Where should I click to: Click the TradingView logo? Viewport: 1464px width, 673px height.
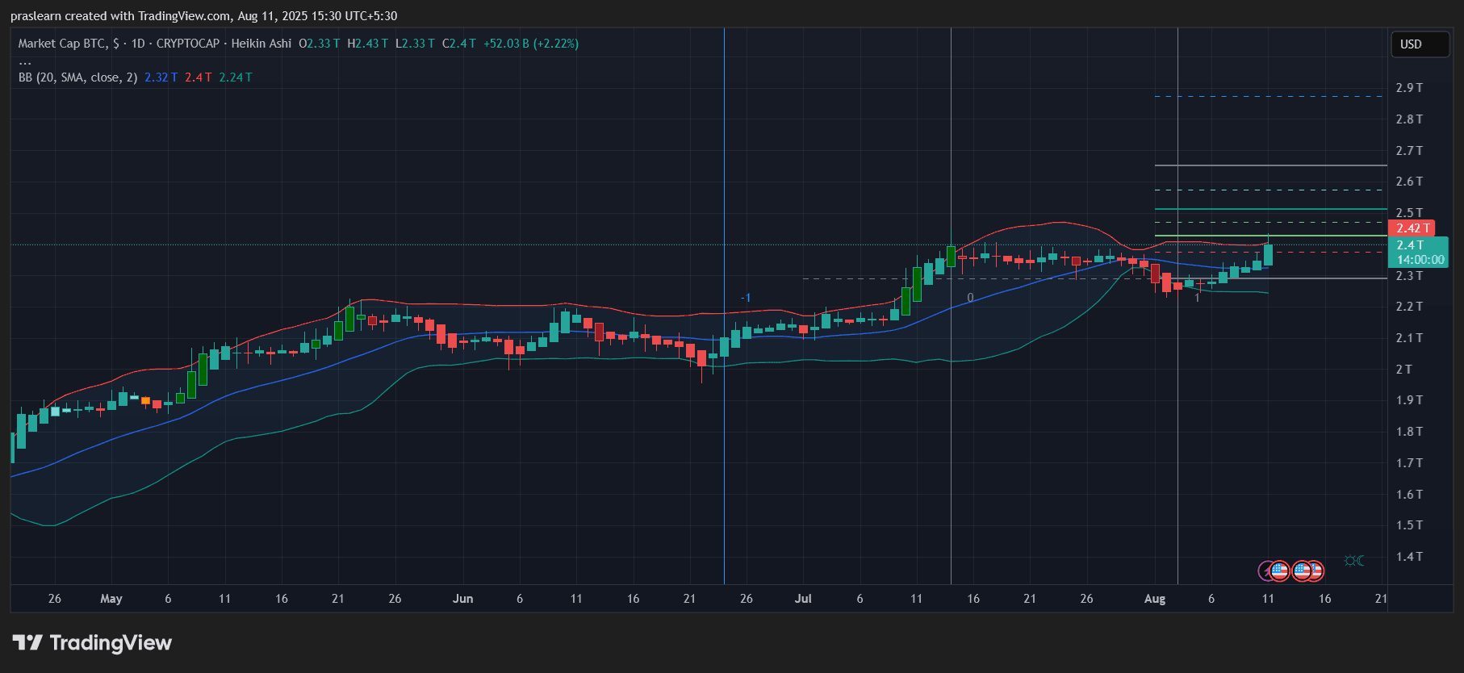pos(92,643)
